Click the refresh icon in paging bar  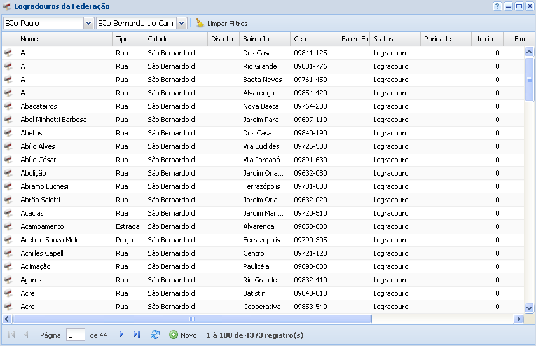155,335
